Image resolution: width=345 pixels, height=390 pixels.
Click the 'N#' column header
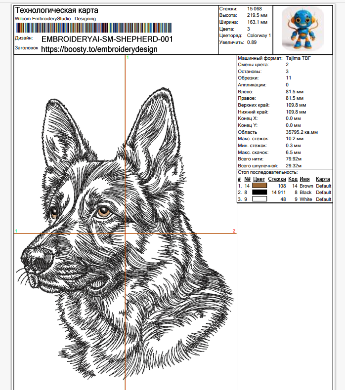tap(247, 179)
